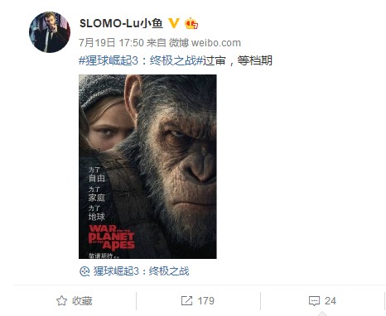Click the comment speech bubble icon
The height and width of the screenshot is (316, 386).
pos(314,301)
